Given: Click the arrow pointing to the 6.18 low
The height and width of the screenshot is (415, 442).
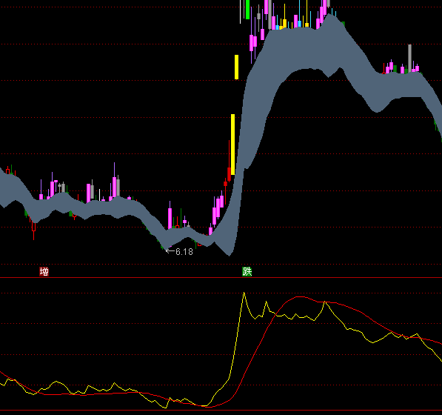Looking at the screenshot, I should (170, 250).
